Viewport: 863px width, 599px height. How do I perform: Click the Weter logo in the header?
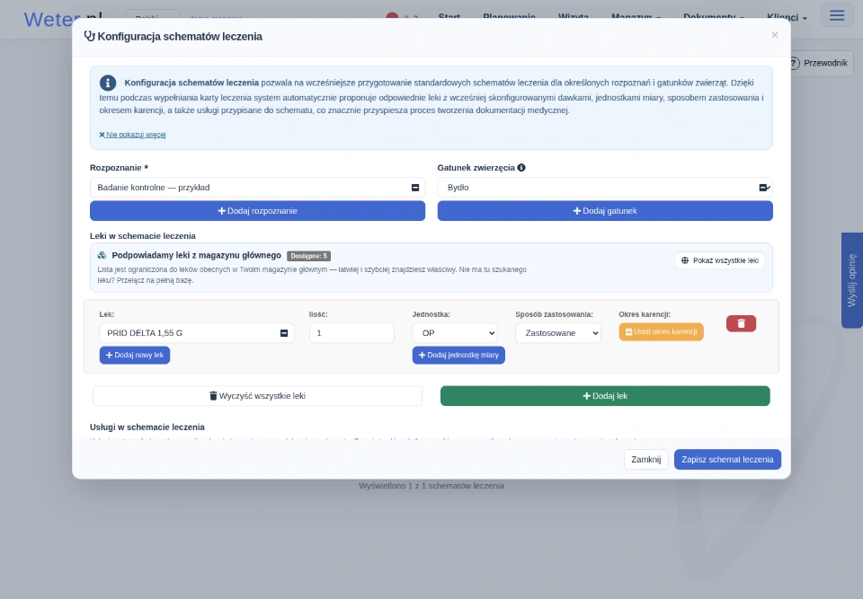click(63, 19)
